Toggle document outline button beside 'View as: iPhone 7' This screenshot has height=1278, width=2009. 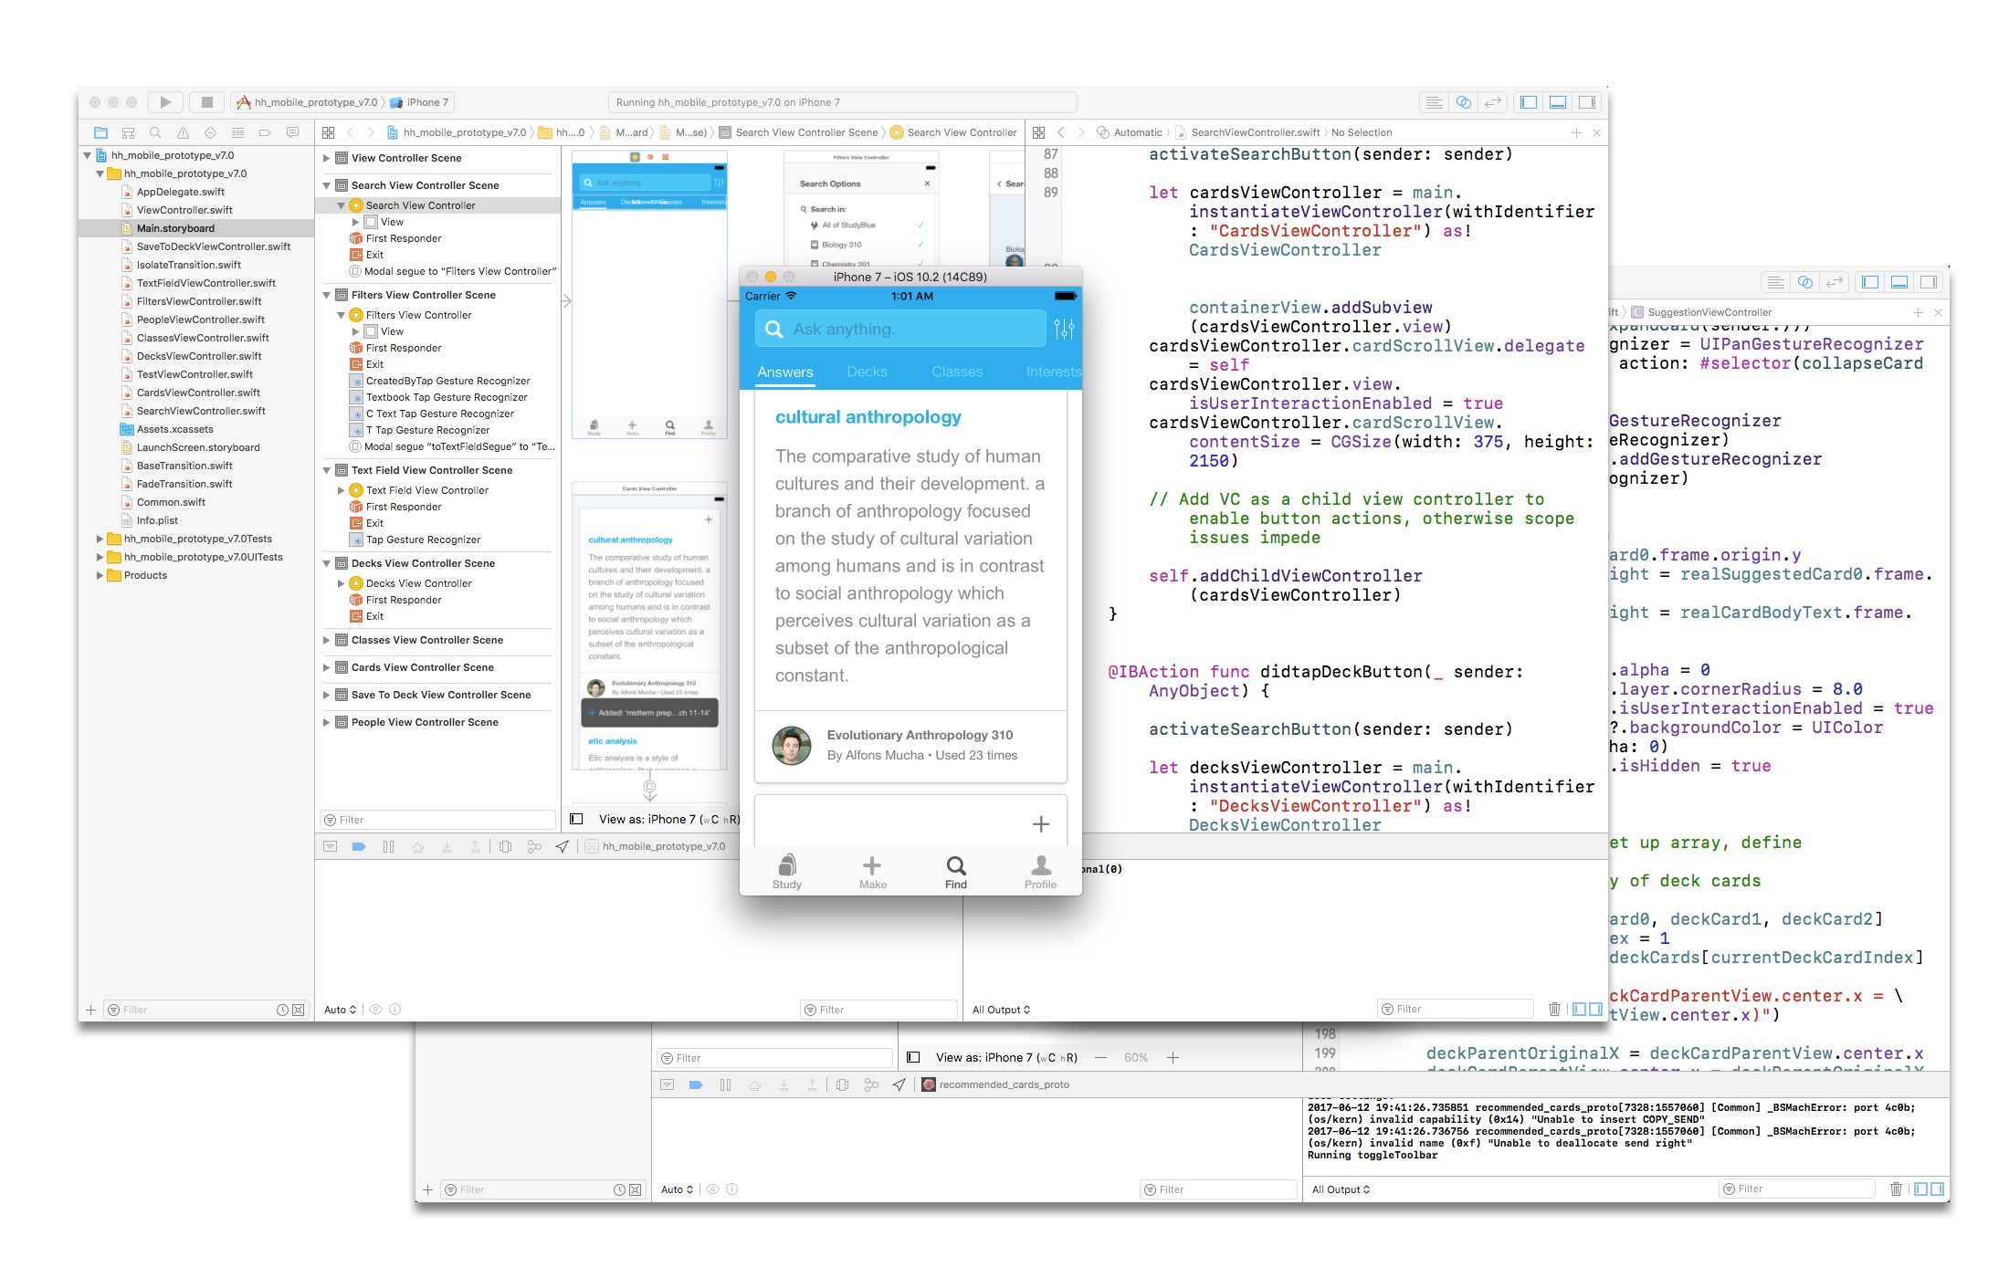click(576, 819)
